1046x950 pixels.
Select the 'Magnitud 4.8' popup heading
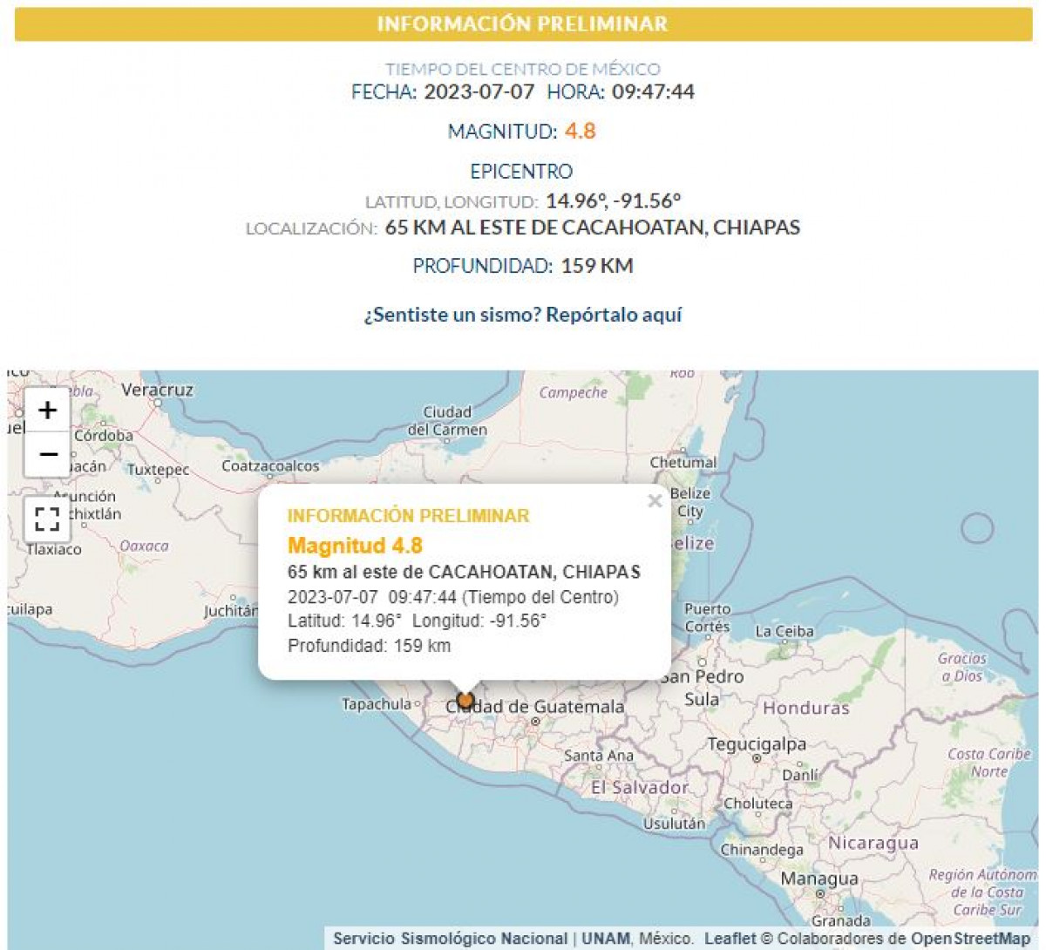[355, 546]
